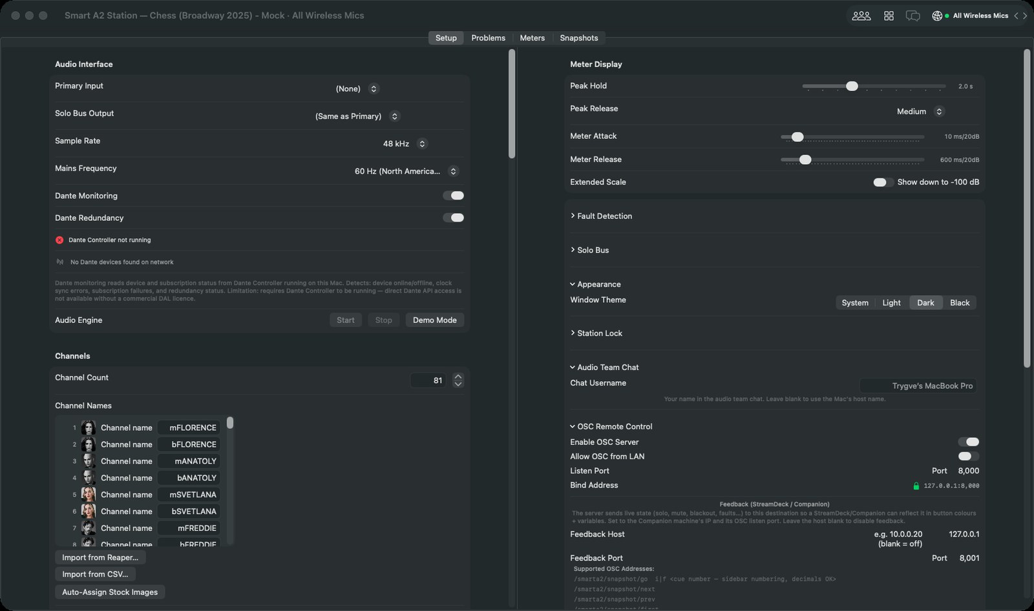Go to previous view with left chevron
Image resolution: width=1034 pixels, height=611 pixels.
[x=1016, y=16]
